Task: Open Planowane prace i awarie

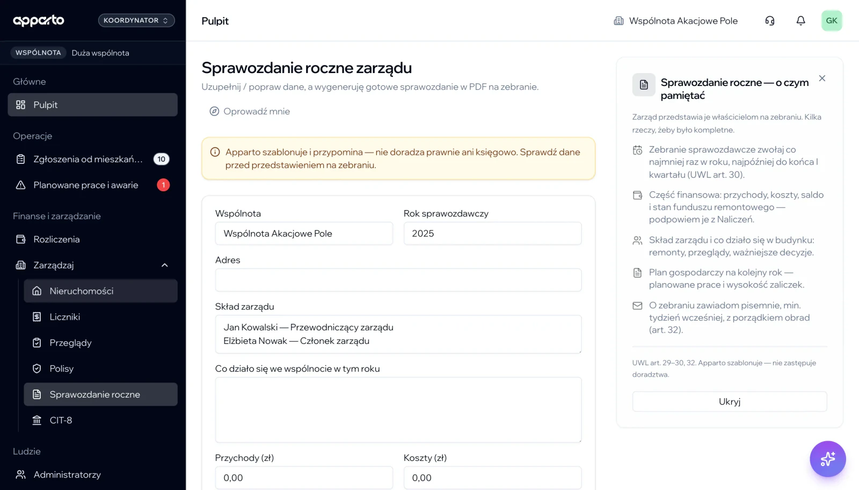Action: (x=92, y=185)
